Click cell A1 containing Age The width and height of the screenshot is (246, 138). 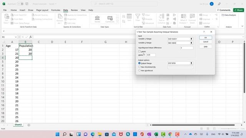coord(12,46)
